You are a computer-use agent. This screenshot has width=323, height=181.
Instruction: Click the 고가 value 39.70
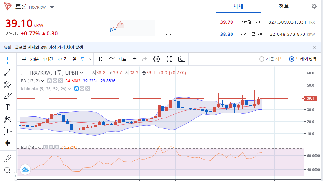[x=227, y=22]
